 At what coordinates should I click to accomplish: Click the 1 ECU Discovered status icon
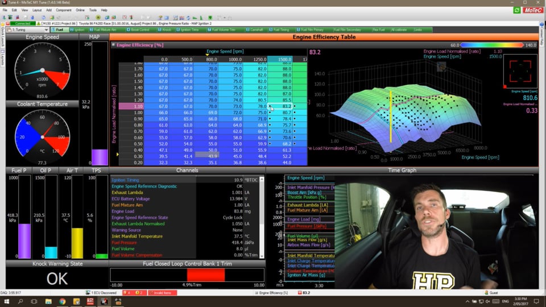88,293
